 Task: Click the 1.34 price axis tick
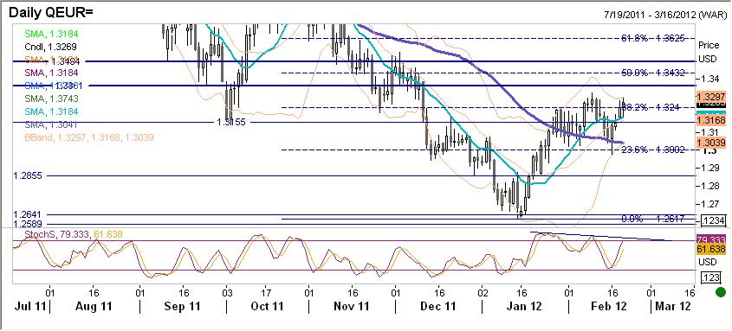pyautogui.click(x=709, y=78)
